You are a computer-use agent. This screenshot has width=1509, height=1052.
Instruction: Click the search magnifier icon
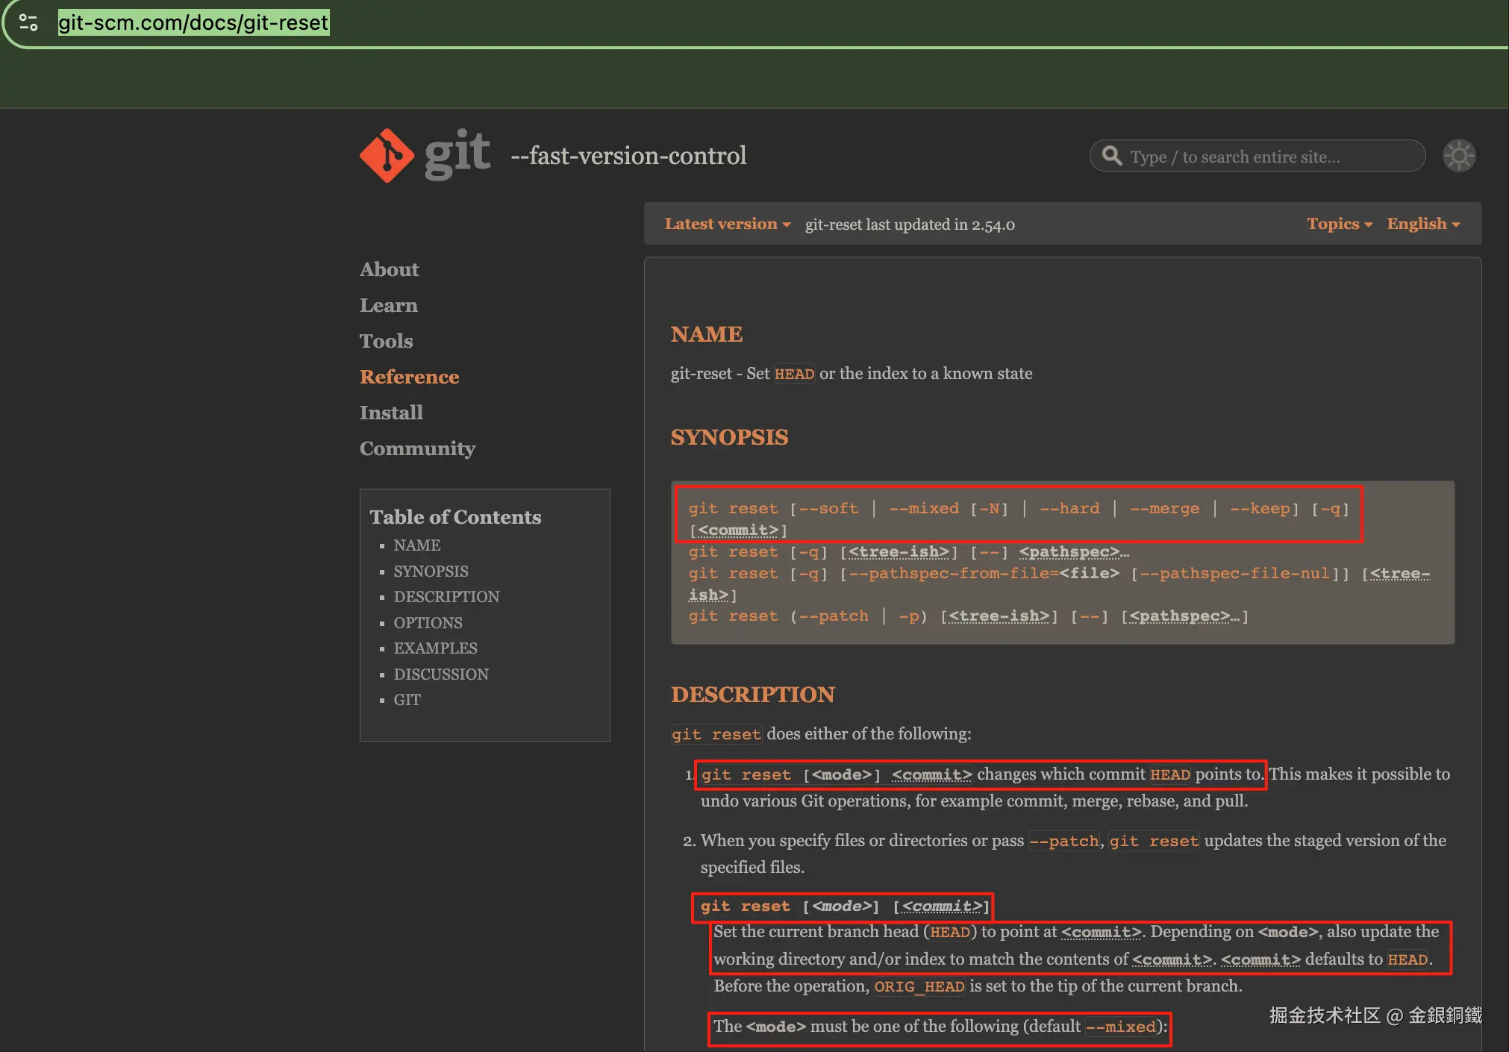[1112, 155]
